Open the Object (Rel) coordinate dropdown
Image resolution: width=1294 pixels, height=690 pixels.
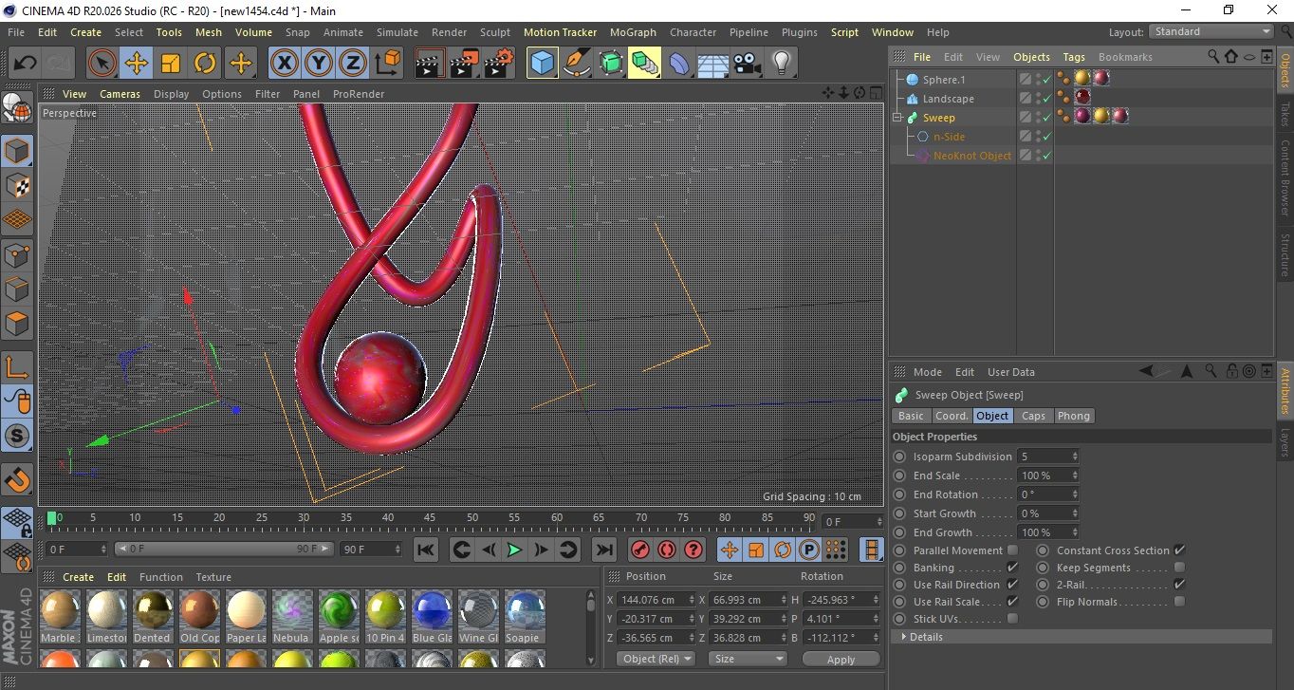[656, 659]
